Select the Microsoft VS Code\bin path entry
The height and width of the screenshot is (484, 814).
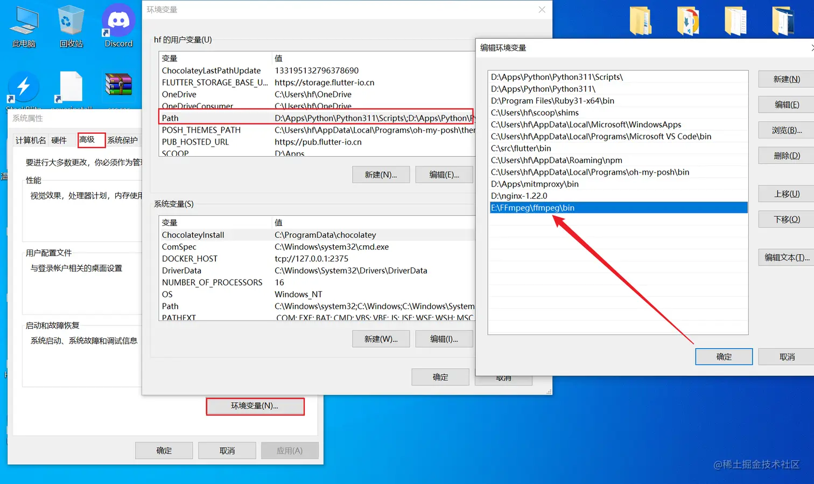pos(618,136)
